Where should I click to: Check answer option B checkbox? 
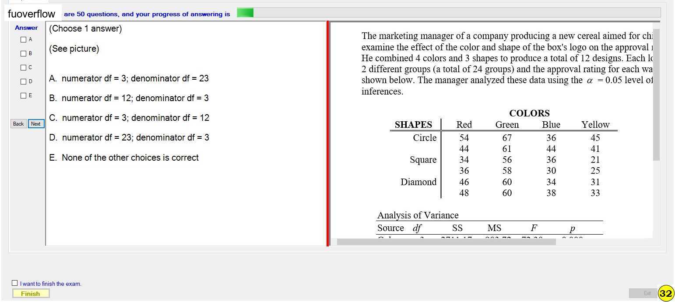pyautogui.click(x=24, y=53)
